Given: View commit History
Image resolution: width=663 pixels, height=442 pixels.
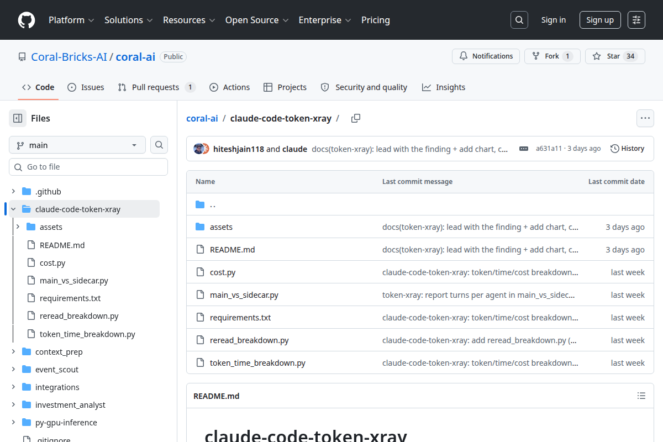Looking at the screenshot, I should [627, 149].
